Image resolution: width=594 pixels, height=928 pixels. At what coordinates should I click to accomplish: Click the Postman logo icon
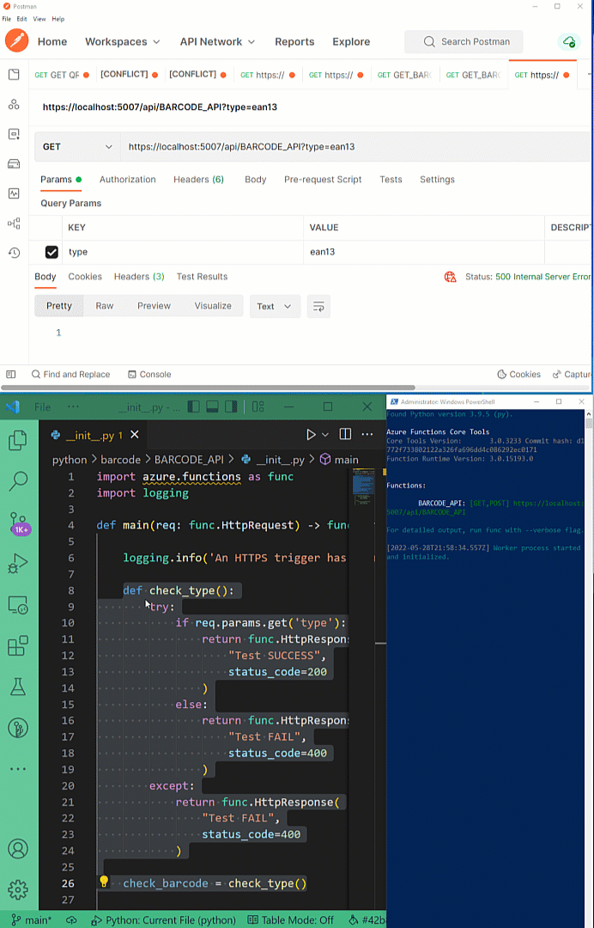coord(16,41)
